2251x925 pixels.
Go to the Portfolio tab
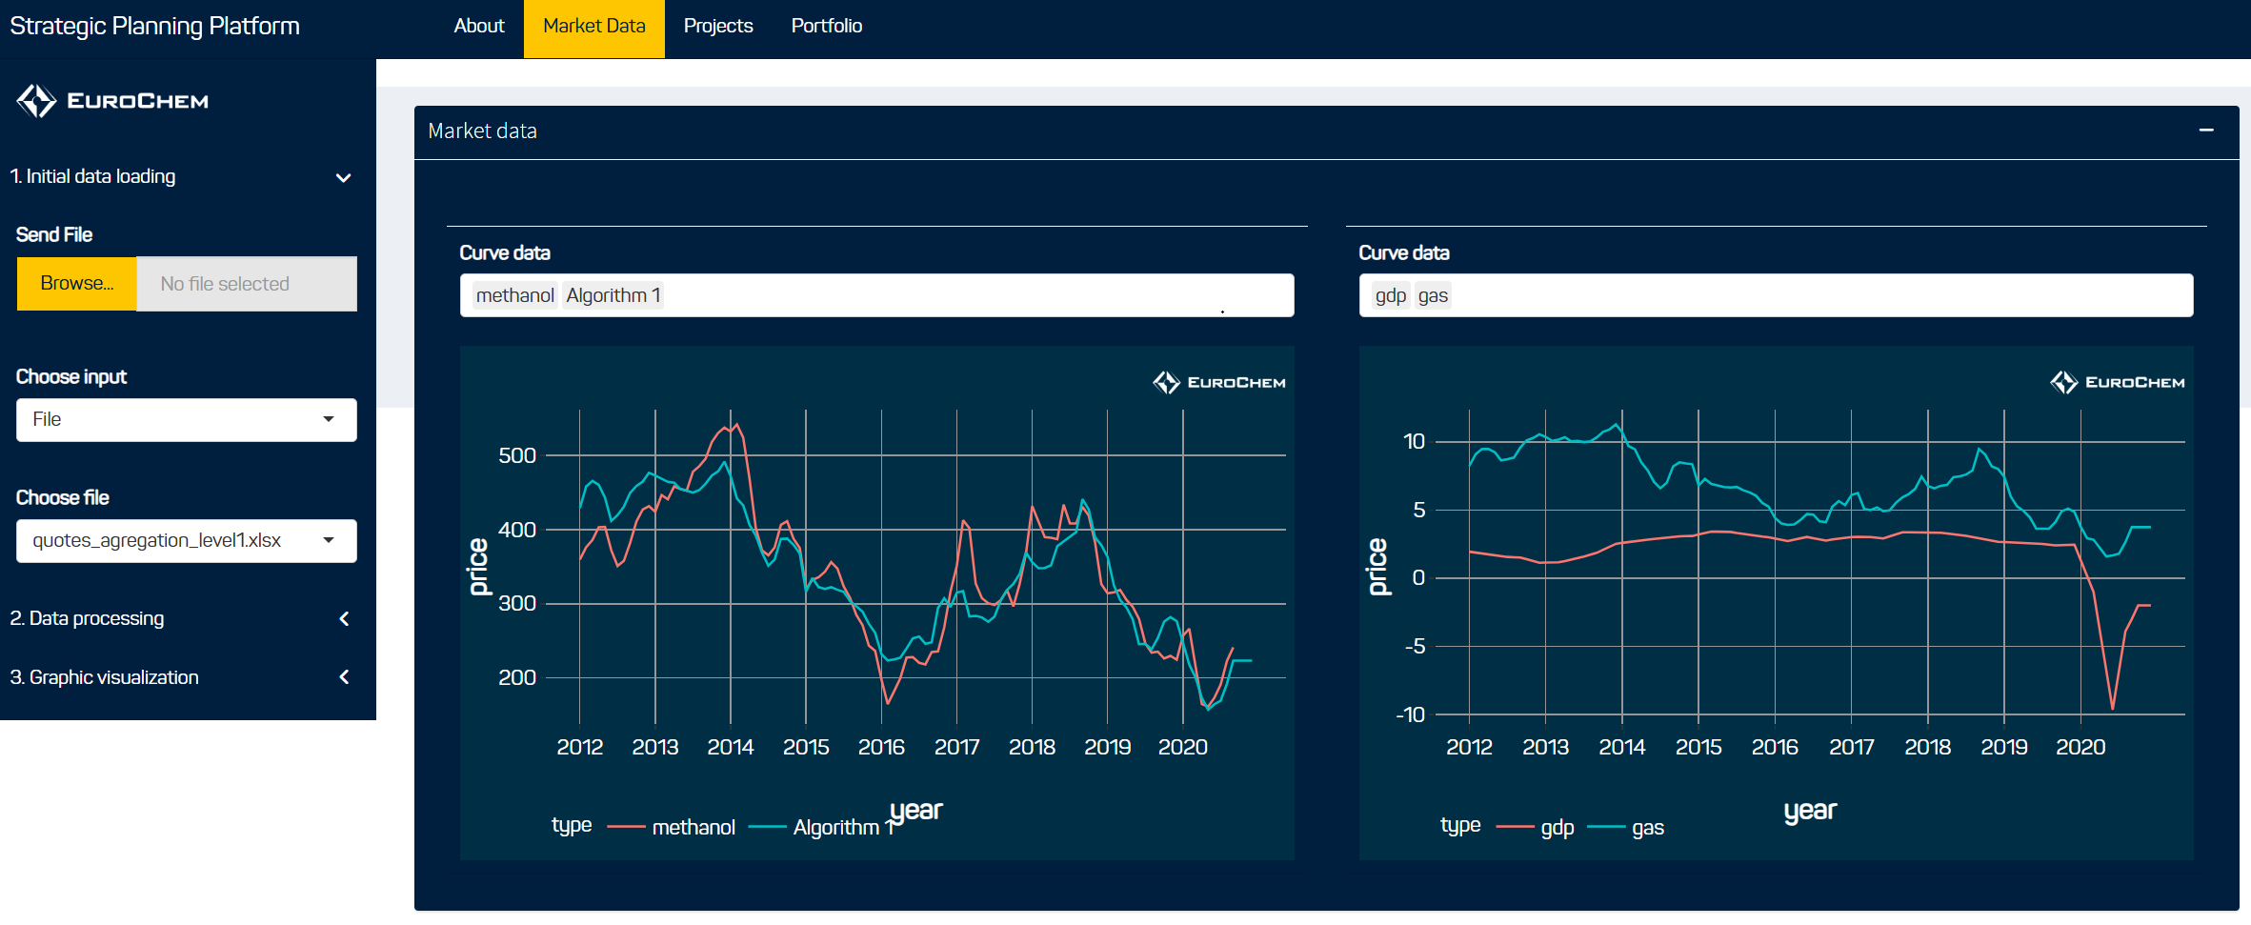(x=826, y=27)
